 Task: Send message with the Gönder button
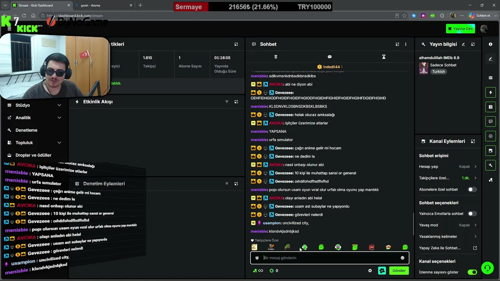pos(399,270)
